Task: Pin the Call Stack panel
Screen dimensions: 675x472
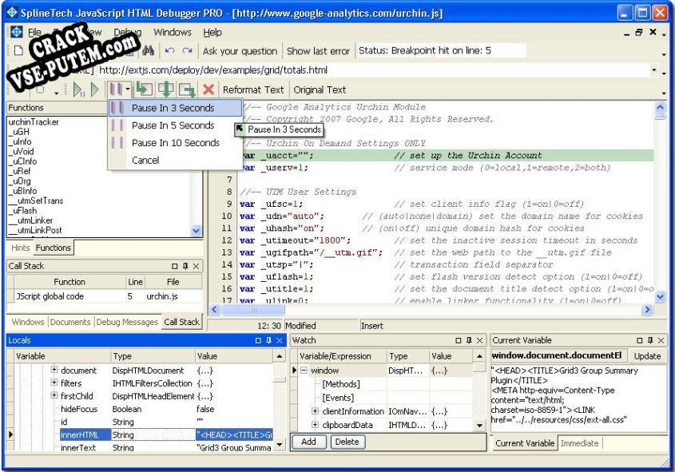Action: point(186,266)
